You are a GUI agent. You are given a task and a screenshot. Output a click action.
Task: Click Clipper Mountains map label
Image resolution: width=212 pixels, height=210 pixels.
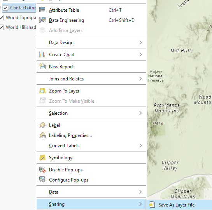tap(183, 194)
